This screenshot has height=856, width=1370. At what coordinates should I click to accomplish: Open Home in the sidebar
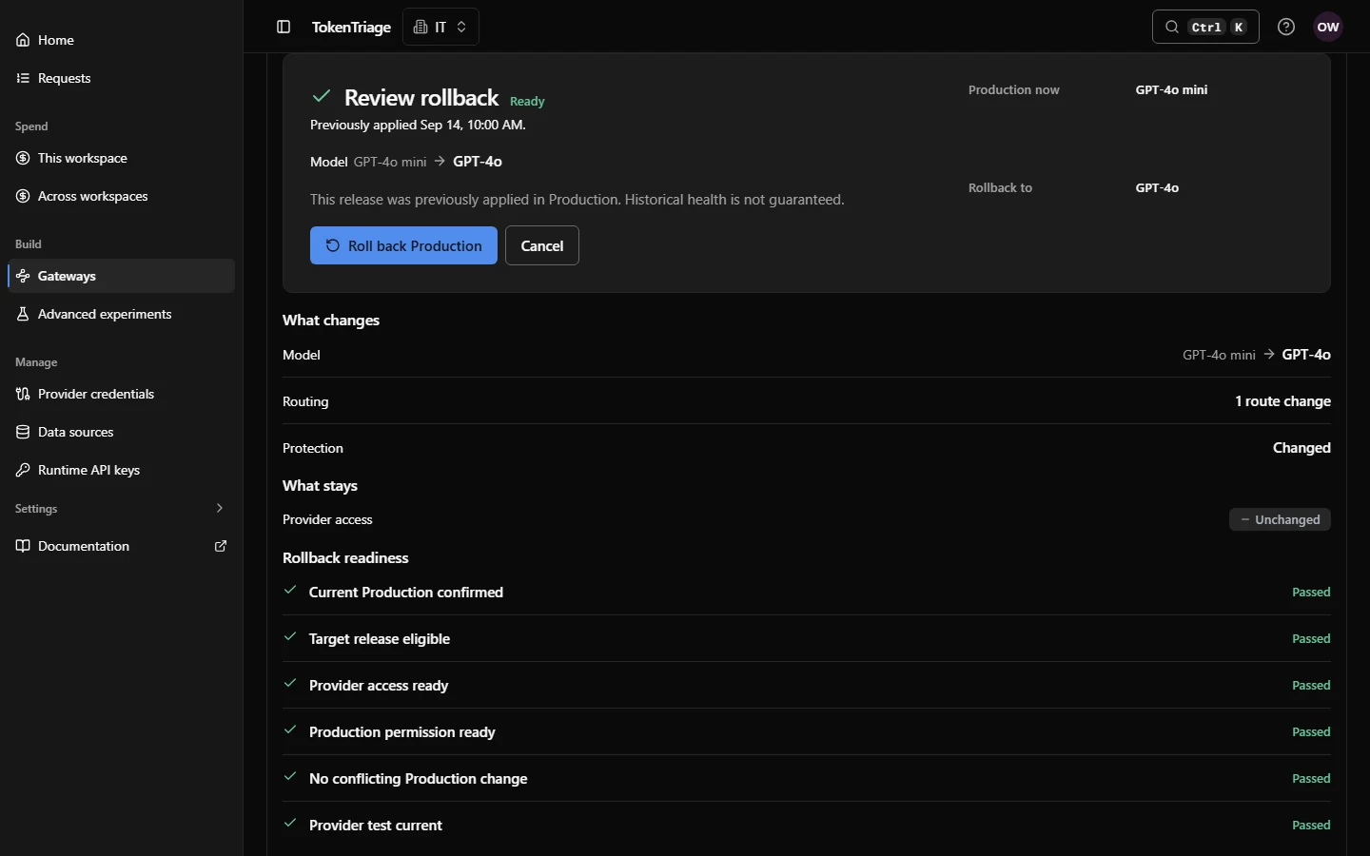click(120, 40)
